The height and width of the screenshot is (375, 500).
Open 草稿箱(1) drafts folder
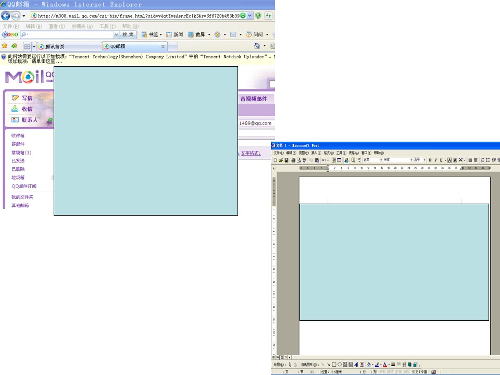tap(21, 153)
